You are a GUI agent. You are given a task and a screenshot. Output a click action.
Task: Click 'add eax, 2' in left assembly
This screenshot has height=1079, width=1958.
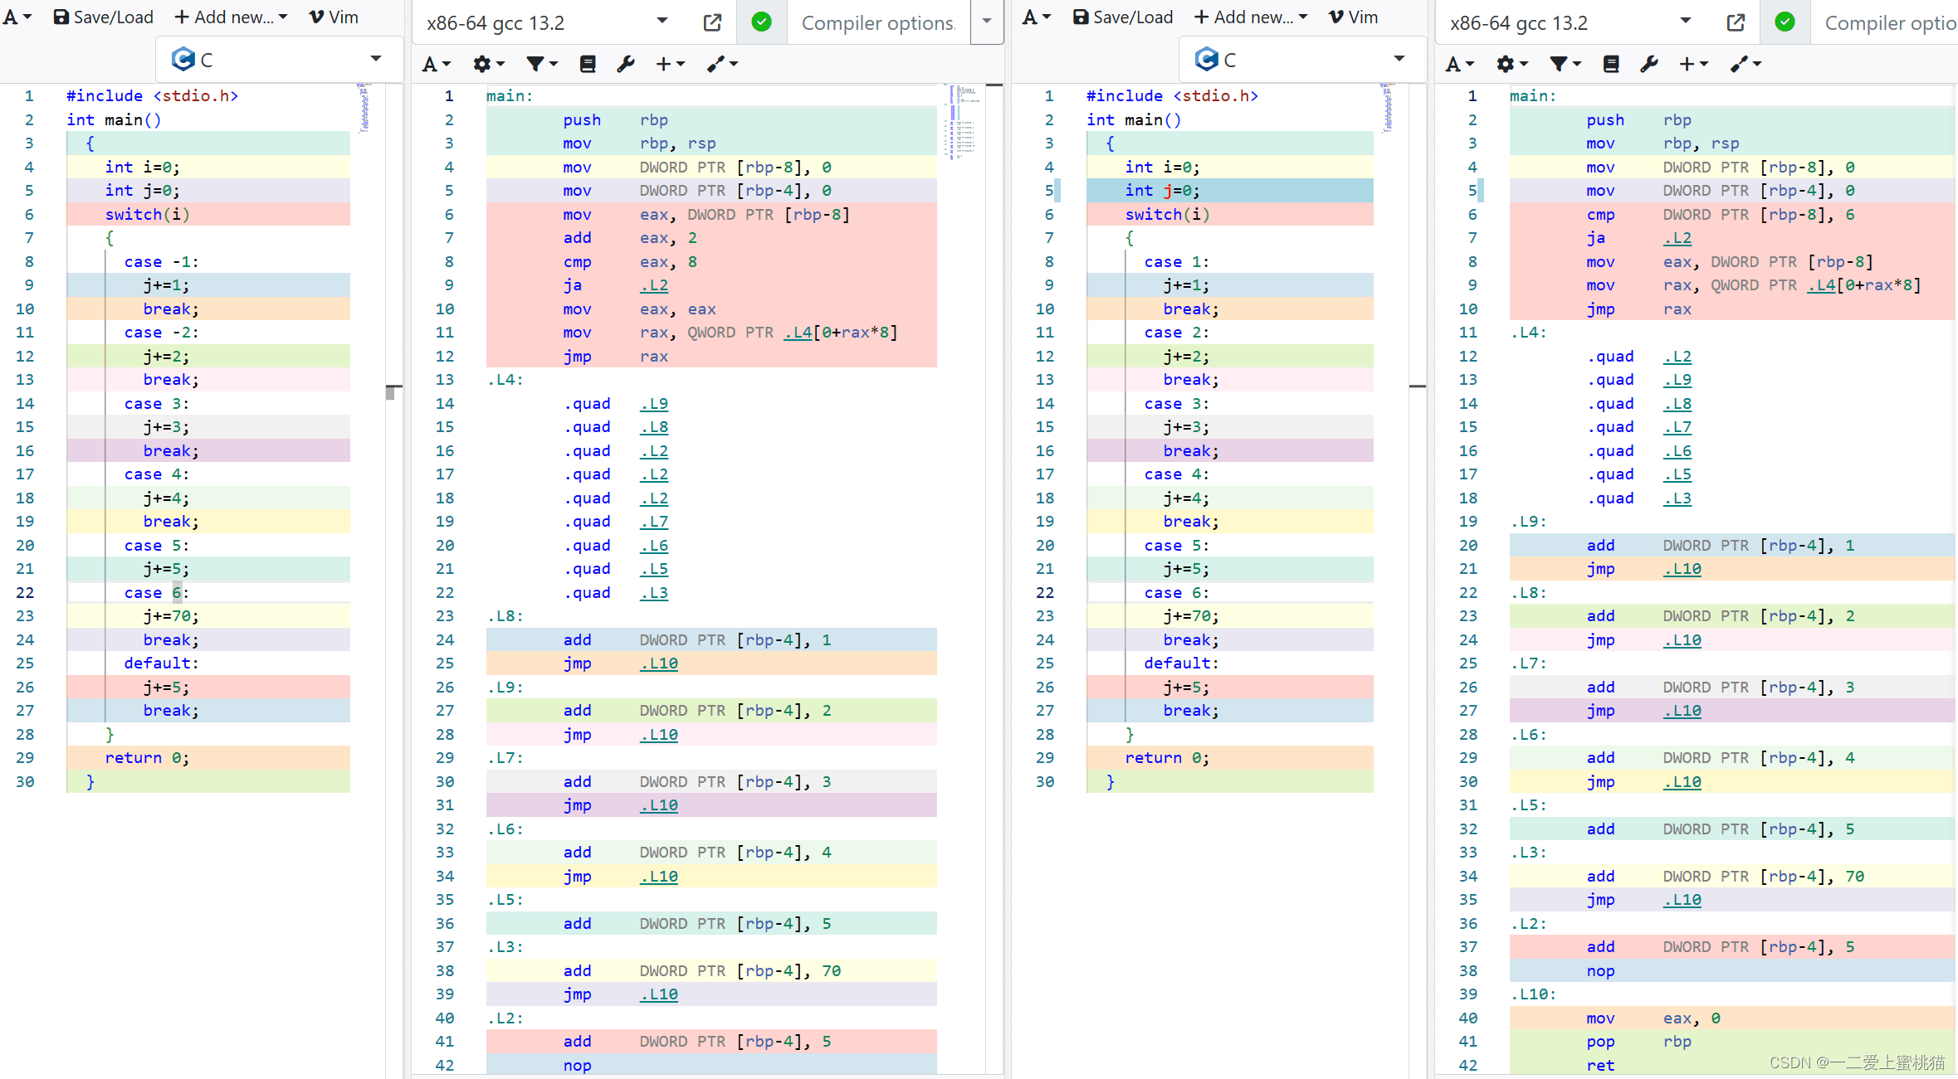coord(630,238)
